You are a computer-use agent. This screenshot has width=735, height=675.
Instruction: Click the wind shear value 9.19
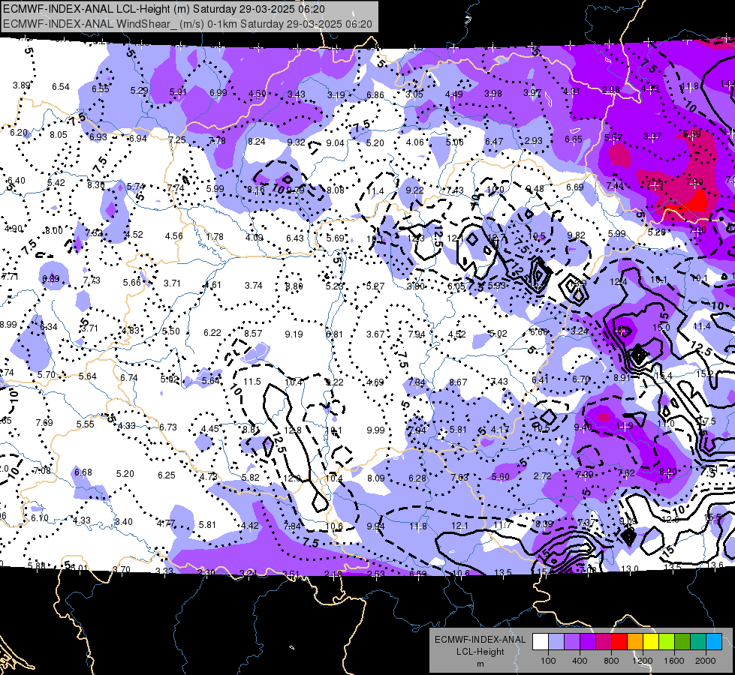point(294,334)
